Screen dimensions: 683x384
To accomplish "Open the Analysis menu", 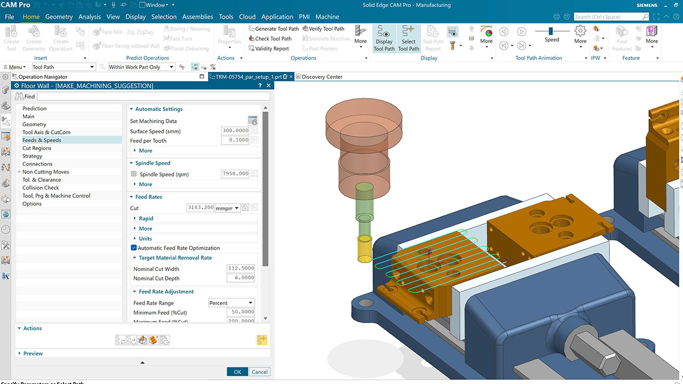I will (x=89, y=17).
